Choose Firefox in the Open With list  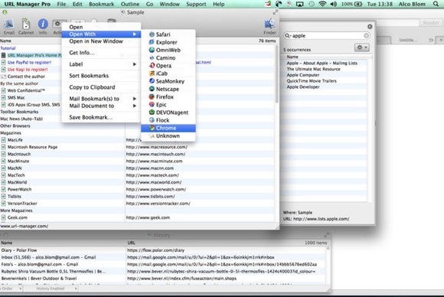pyautogui.click(x=168, y=96)
